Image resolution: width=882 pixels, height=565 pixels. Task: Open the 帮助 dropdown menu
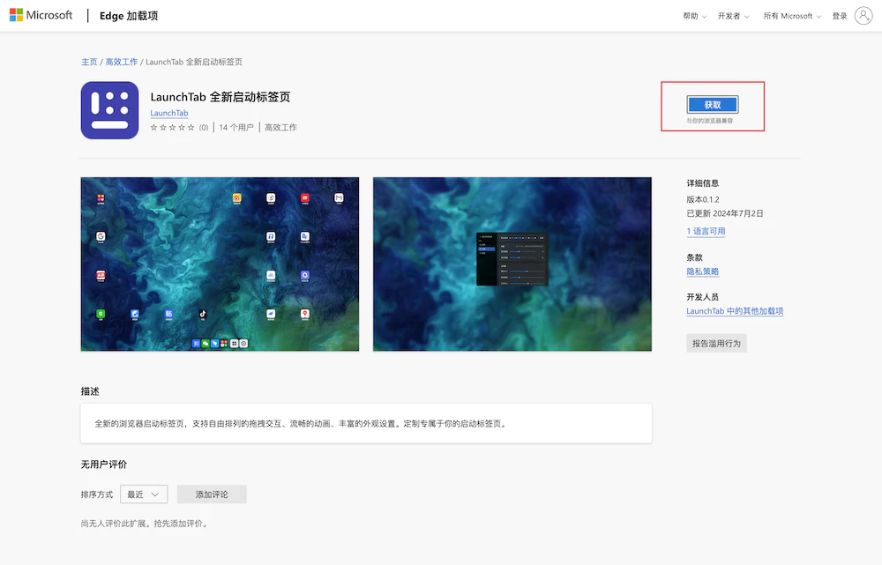693,15
